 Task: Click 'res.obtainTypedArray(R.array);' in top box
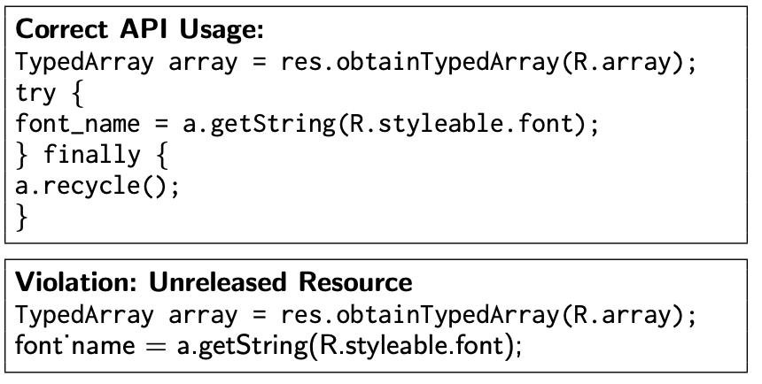489,63
